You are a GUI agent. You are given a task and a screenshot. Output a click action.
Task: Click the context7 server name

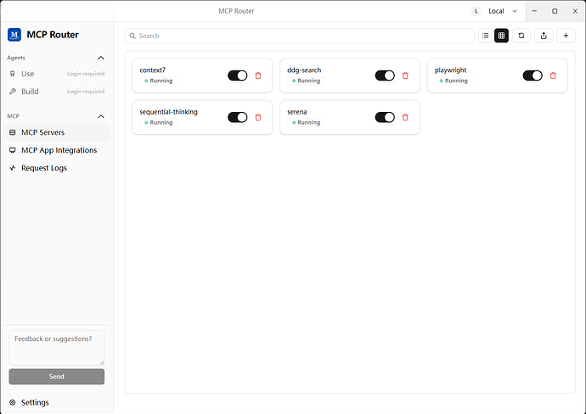tap(153, 70)
